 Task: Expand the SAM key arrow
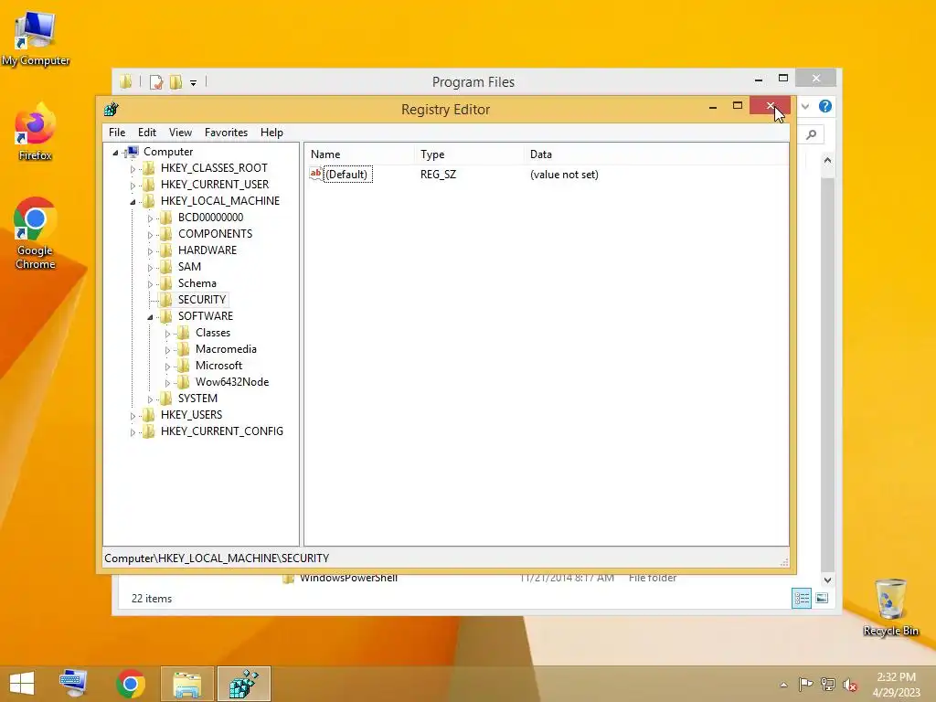click(150, 268)
